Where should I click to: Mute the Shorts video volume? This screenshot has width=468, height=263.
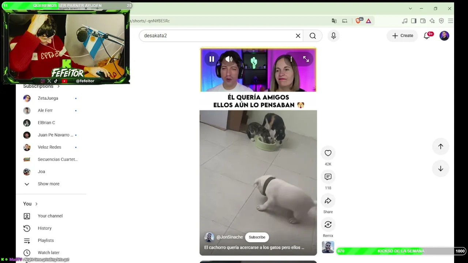coord(229,59)
